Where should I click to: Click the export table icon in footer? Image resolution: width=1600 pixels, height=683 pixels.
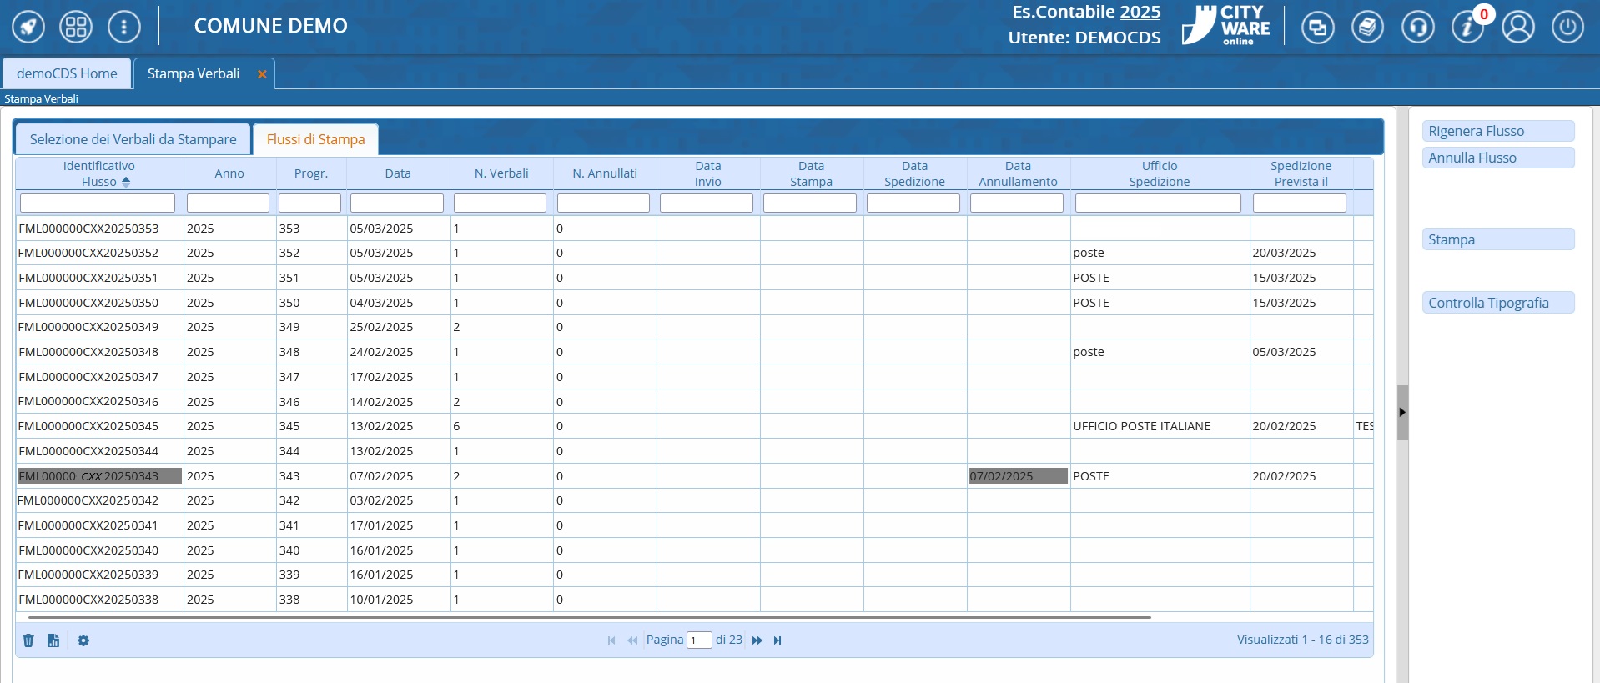point(53,640)
